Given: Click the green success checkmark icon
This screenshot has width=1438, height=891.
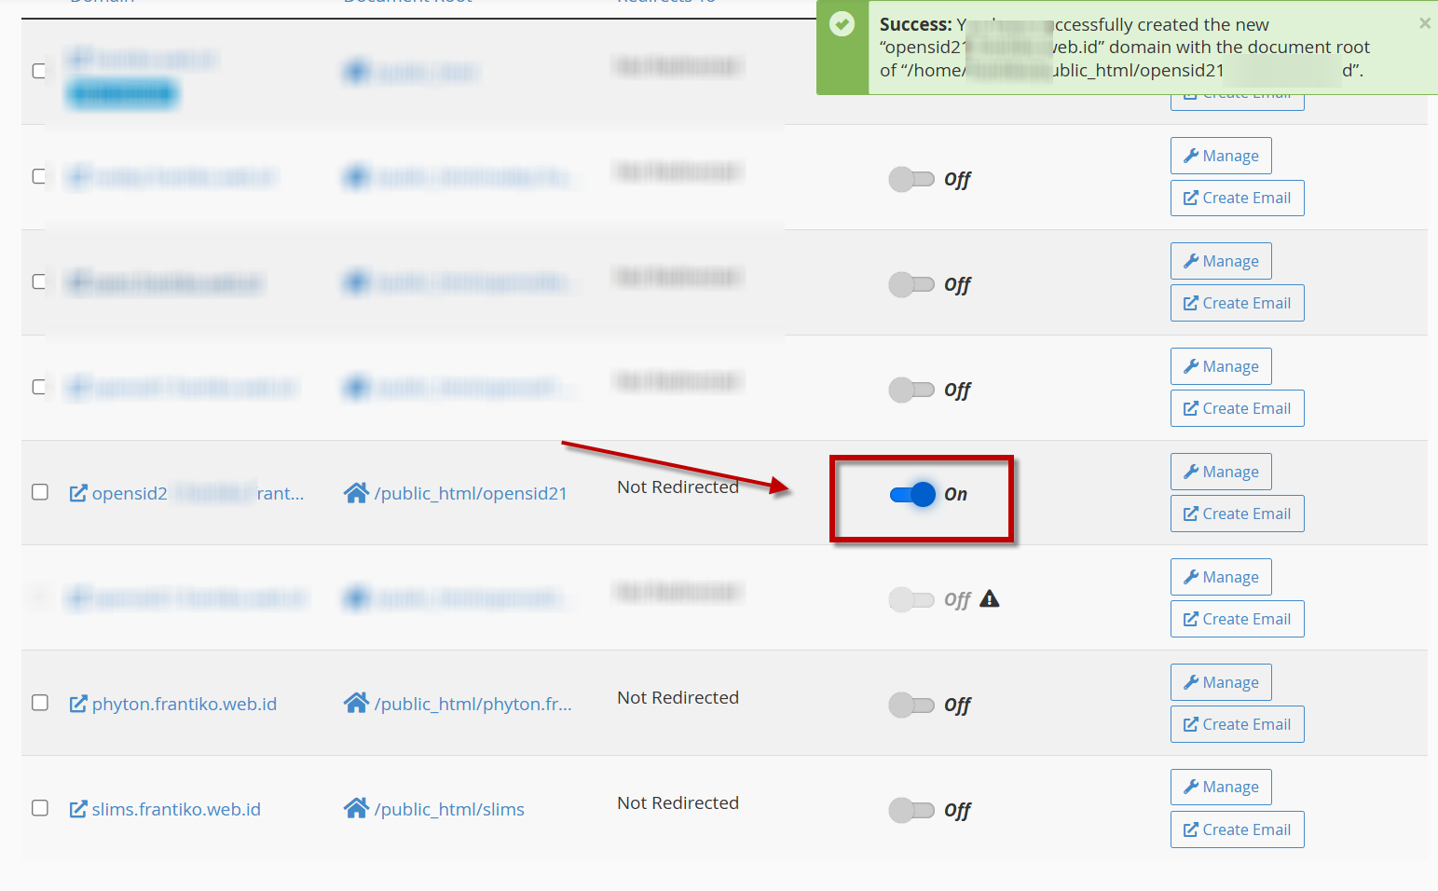Looking at the screenshot, I should point(842,24).
